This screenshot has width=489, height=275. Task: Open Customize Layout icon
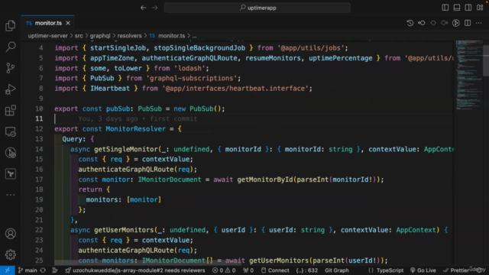[480, 8]
